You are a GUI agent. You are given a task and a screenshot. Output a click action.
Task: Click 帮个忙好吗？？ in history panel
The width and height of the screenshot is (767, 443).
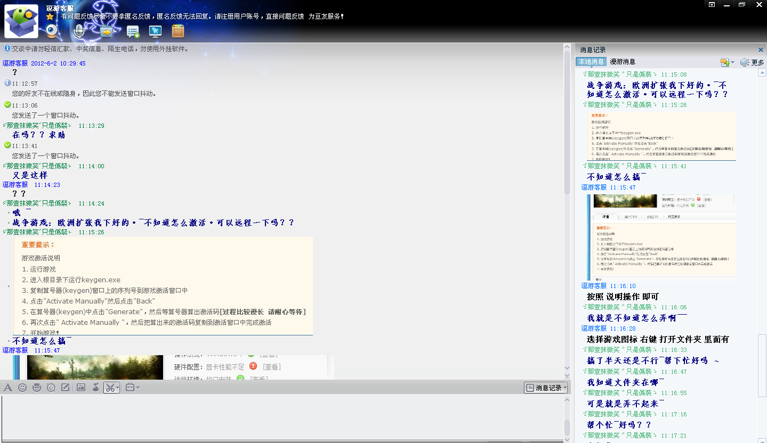click(x=619, y=425)
